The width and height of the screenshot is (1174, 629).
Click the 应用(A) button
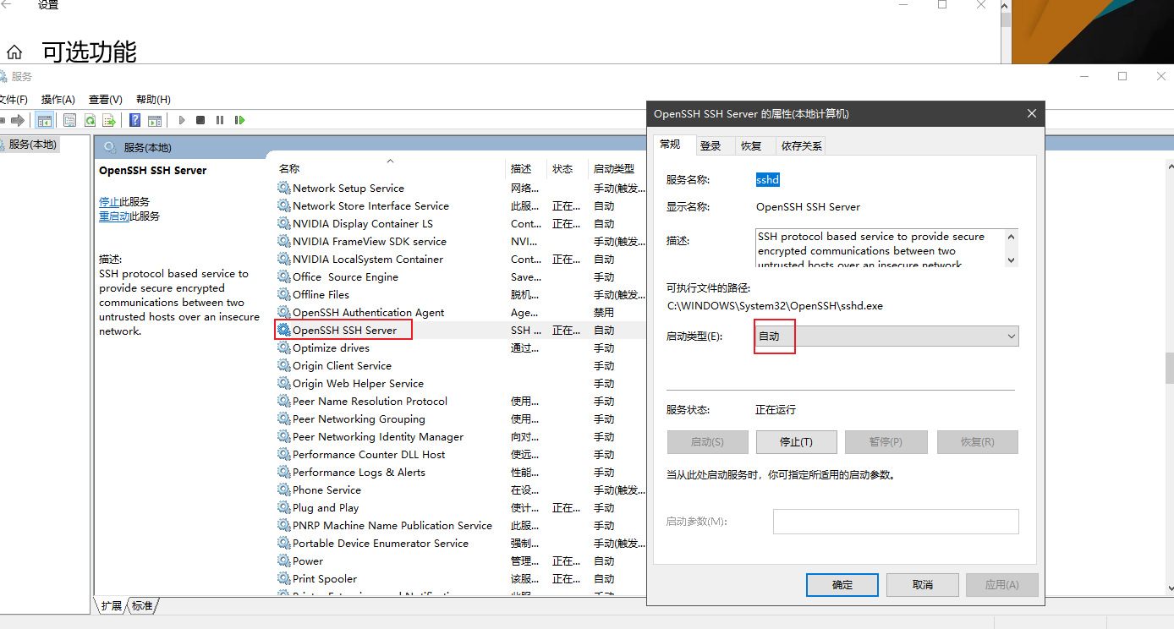point(1002,584)
